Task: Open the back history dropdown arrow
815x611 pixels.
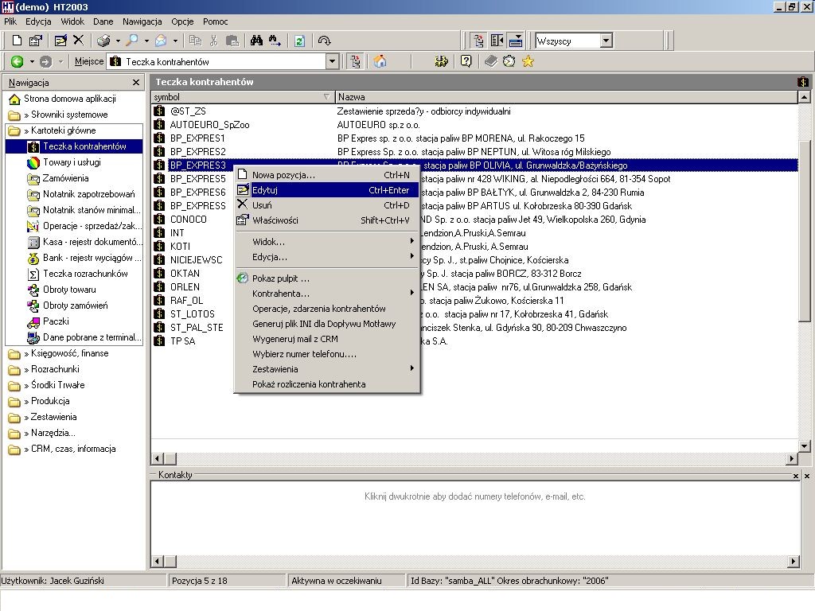Action: pos(32,61)
